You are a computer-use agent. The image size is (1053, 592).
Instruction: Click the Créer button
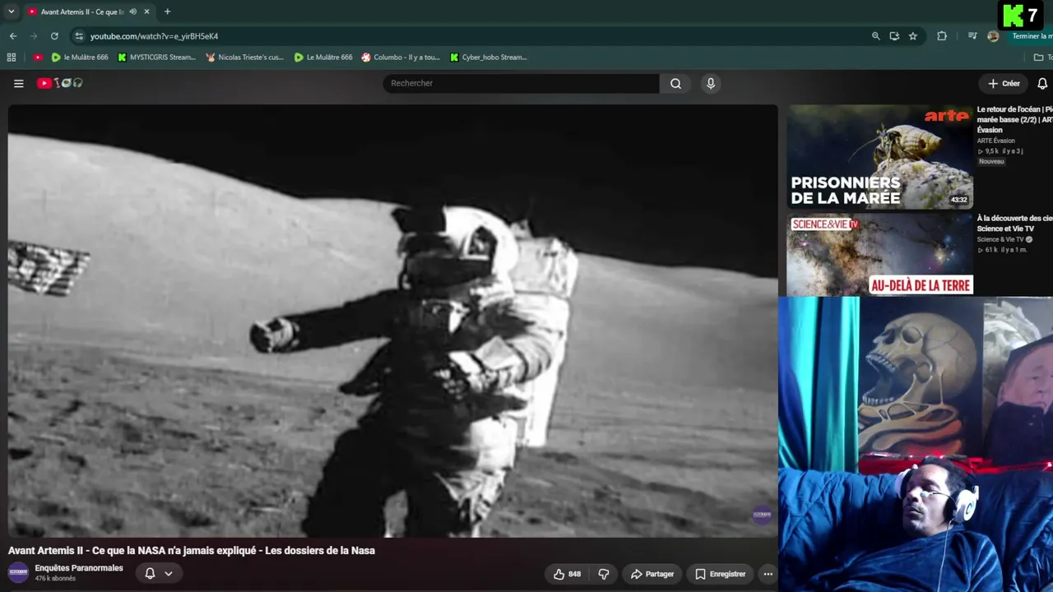tap(1004, 83)
